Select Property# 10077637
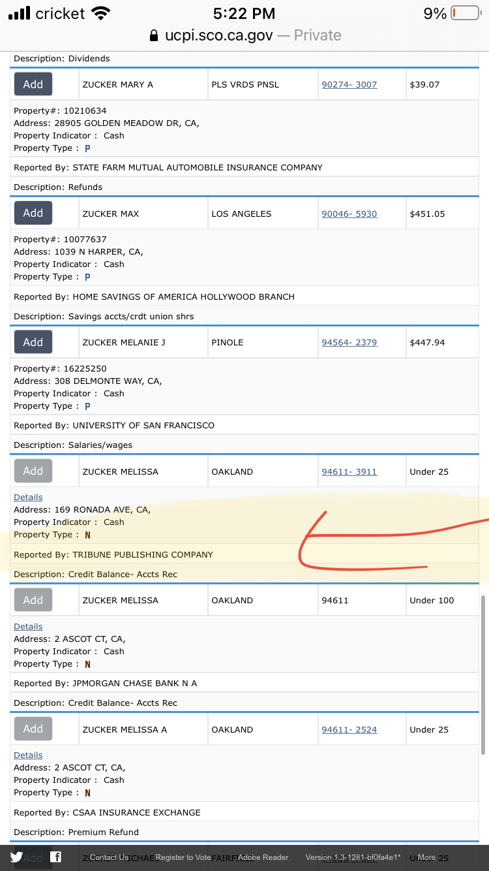489x871 pixels. tap(60, 239)
